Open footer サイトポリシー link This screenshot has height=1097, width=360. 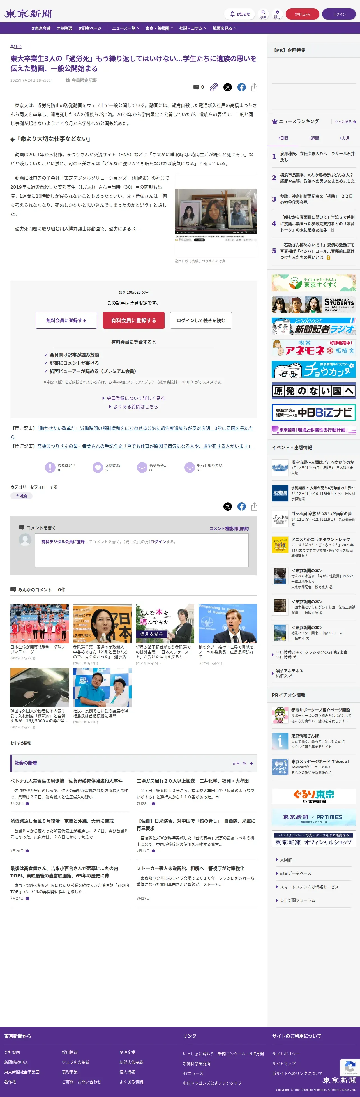coord(286,1054)
